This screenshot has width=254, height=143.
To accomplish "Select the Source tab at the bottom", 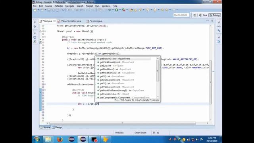I will 45,128.
